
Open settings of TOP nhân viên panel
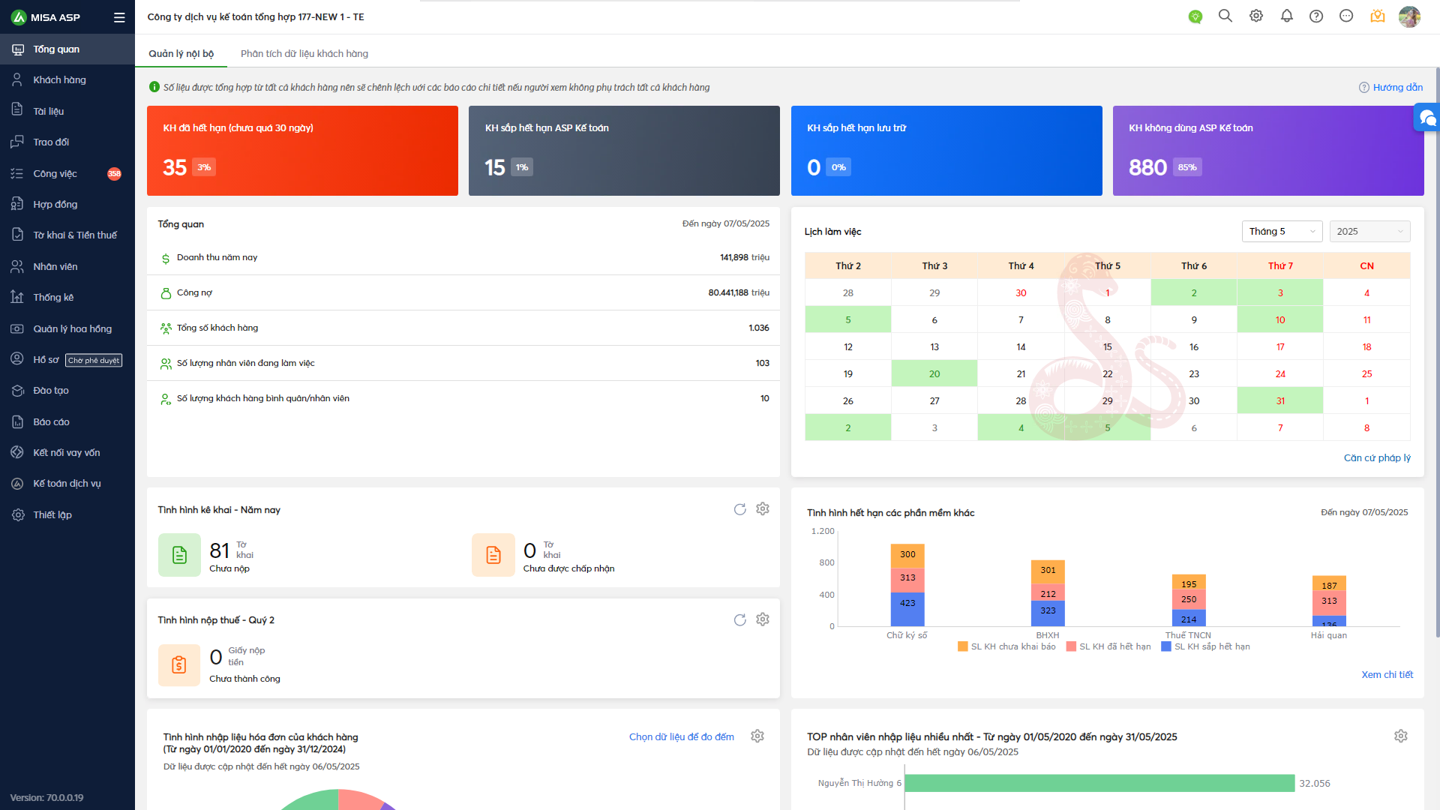pos(1401,736)
